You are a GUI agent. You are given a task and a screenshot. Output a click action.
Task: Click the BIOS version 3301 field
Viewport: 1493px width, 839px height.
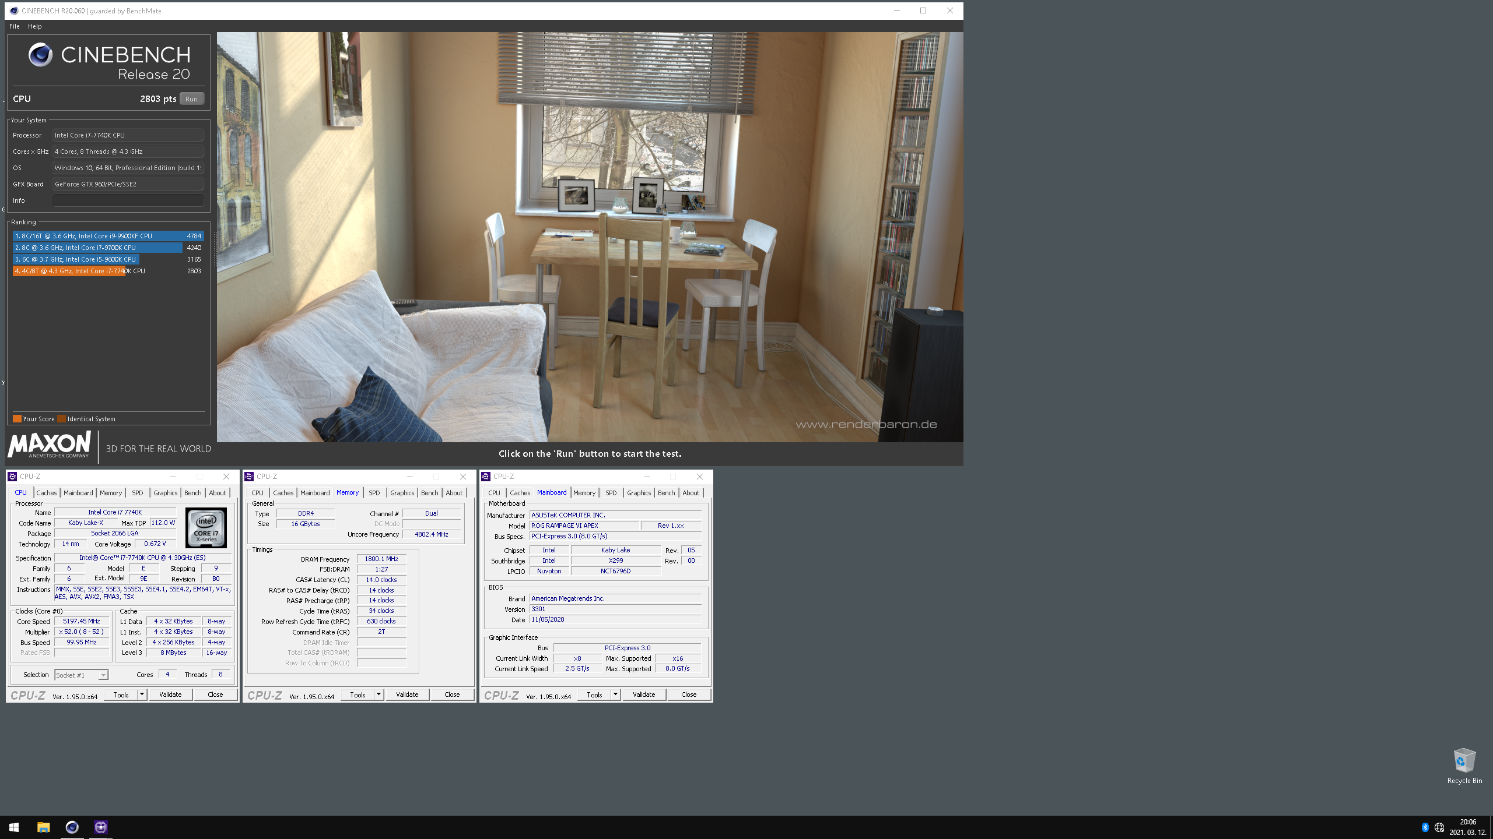point(615,609)
